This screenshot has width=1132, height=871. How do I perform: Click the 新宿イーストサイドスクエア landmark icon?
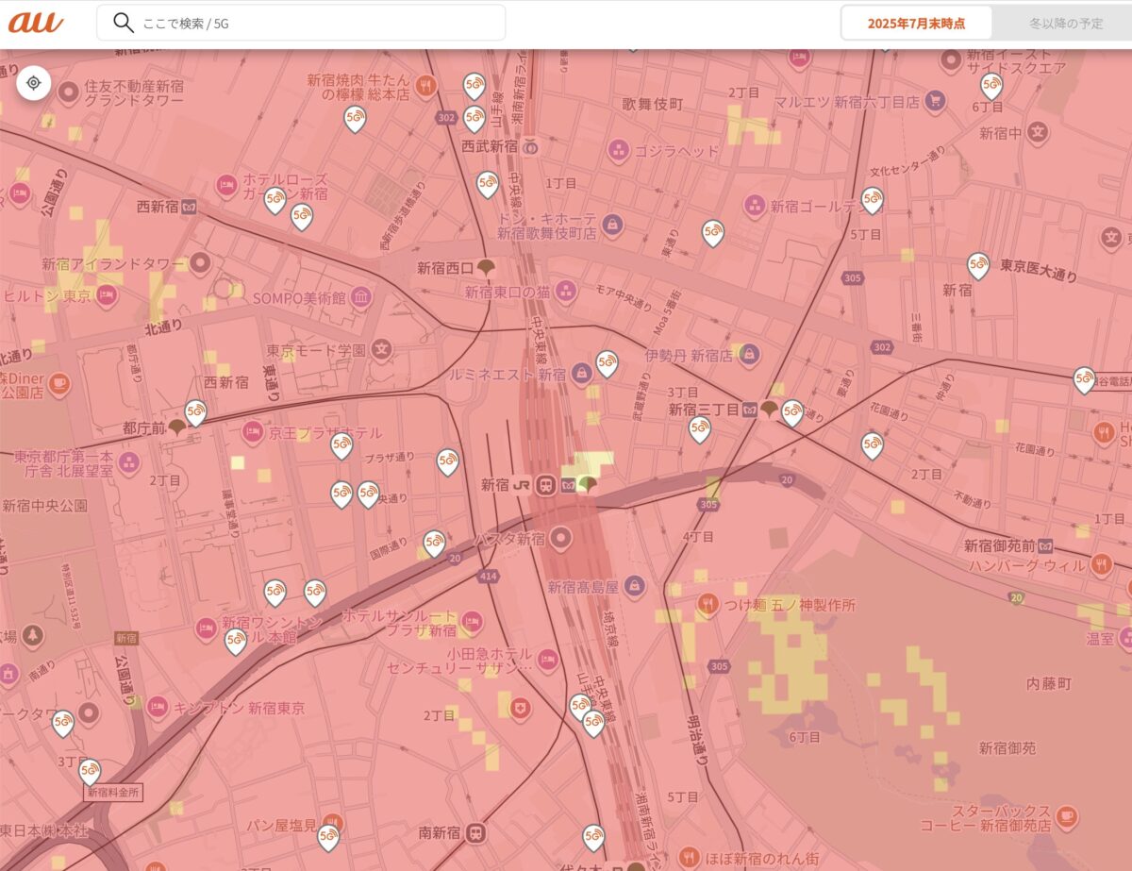951,59
